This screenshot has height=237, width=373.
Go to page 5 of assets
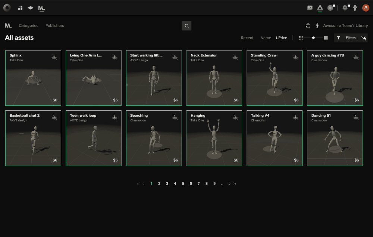(183, 184)
